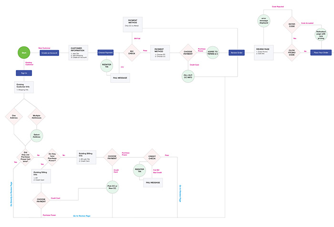Click the green Start circle
Screen dimensions: 334x227
24,52
